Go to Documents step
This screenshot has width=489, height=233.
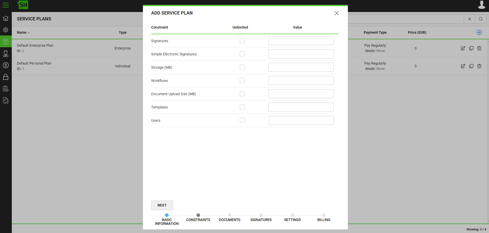coord(230,218)
